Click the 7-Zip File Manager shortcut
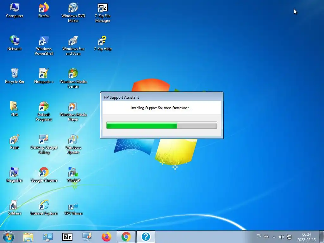This screenshot has height=243, width=324. point(103,12)
